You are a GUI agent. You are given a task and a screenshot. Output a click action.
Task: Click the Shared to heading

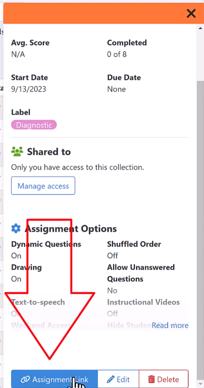point(49,152)
